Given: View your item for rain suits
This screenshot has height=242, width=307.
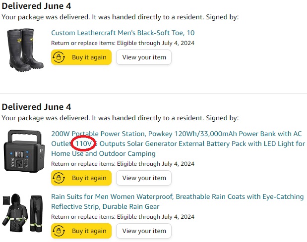Looking at the screenshot, I should (x=144, y=231).
